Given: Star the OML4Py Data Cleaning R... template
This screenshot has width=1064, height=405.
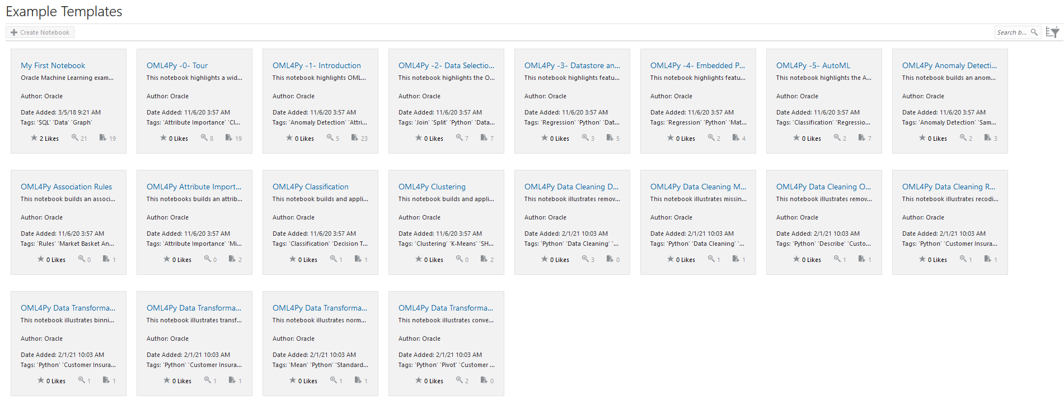Looking at the screenshot, I should 922,259.
